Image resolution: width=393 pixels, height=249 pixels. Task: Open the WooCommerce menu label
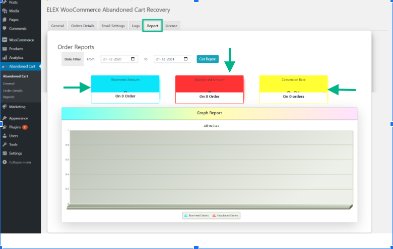[21, 40]
